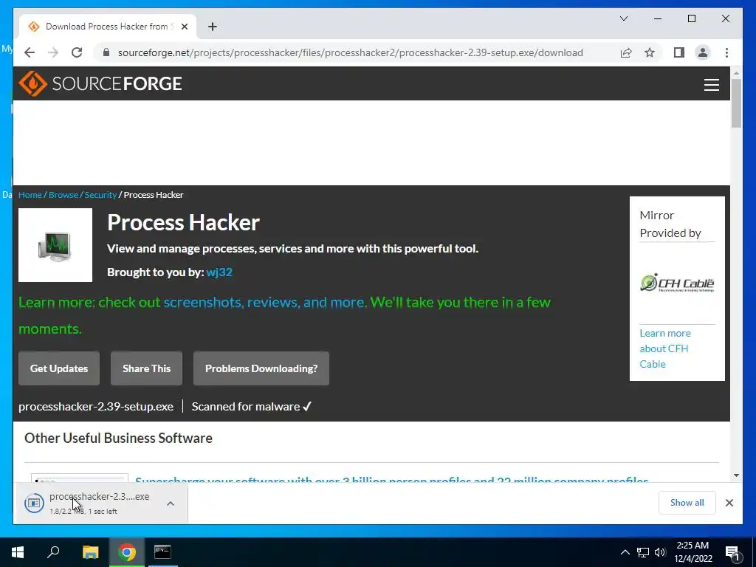Bookmark this page with the star icon
Image resolution: width=756 pixels, height=567 pixels.
[x=650, y=52]
